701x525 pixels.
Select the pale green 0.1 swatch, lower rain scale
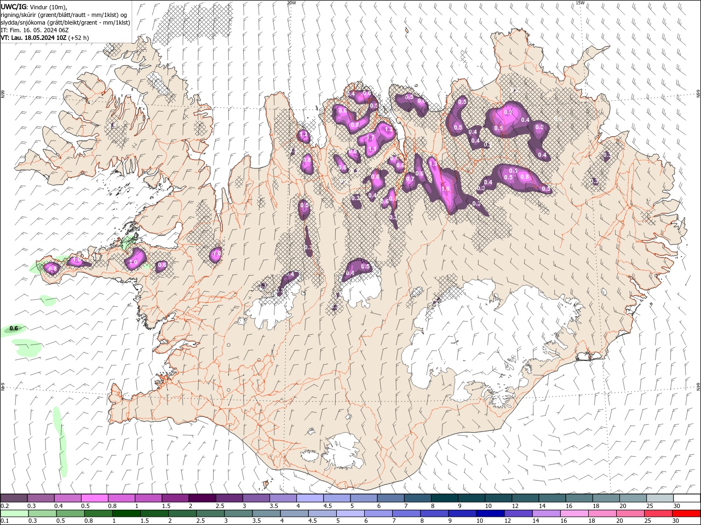(x=14, y=514)
